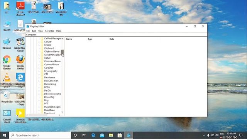Select the Recycle Bin desktop icon
Screen dimensions: 247x139
coord(7,98)
